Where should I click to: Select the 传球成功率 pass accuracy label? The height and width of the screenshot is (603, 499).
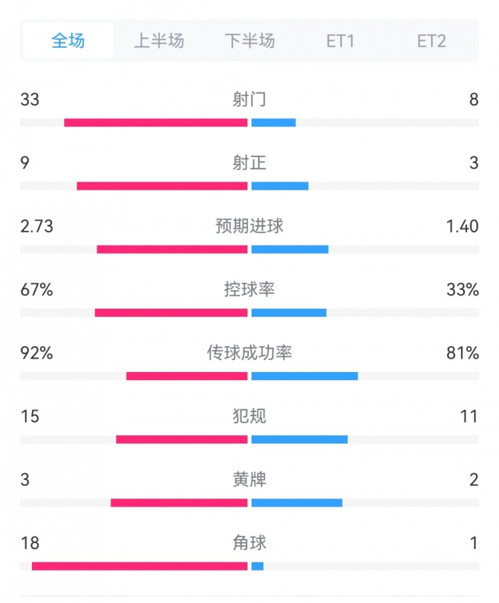pyautogui.click(x=249, y=353)
